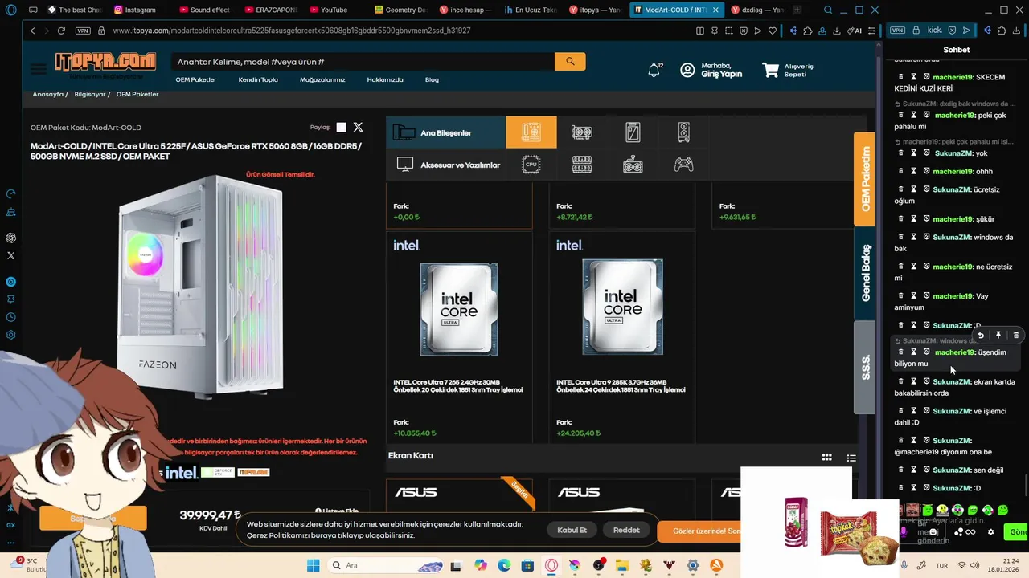Click Windows Start button
The width and height of the screenshot is (1029, 578).
click(x=313, y=565)
